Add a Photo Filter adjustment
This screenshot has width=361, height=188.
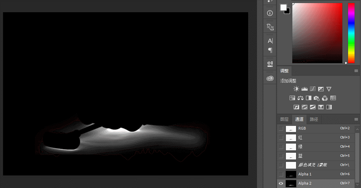tap(316, 98)
